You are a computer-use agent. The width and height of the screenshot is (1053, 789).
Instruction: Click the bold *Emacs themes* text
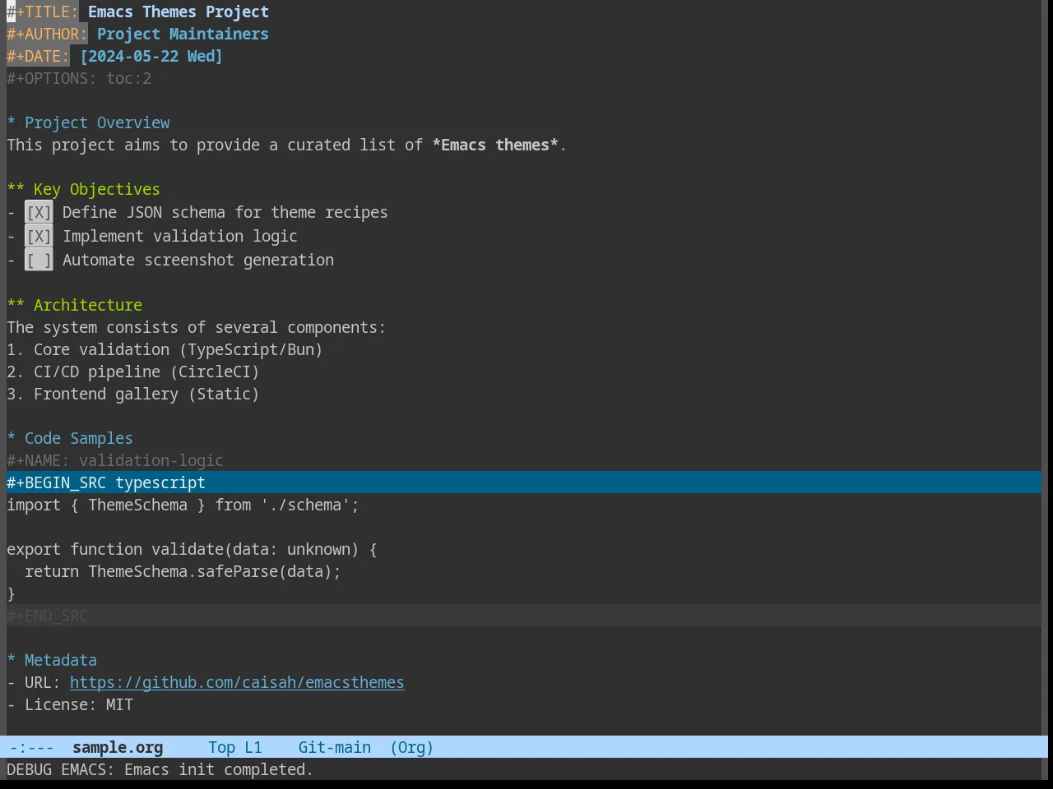[x=495, y=145]
